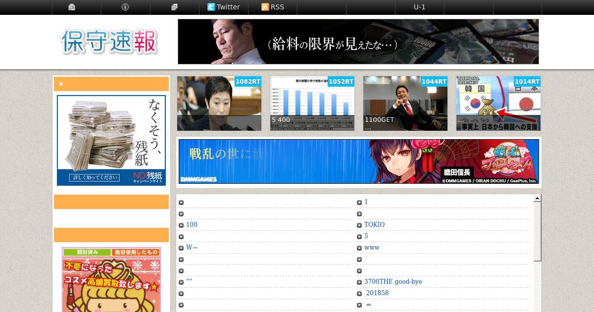The height and width of the screenshot is (312, 594).
Task: Open the article link '5'
Action: pos(366,236)
